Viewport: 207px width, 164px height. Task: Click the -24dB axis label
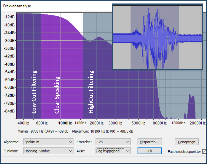9,33
